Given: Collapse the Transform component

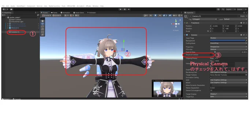Looking at the screenshot, I should click(185, 23).
